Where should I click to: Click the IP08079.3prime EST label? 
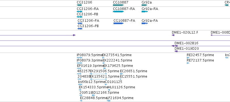pos(90,60)
